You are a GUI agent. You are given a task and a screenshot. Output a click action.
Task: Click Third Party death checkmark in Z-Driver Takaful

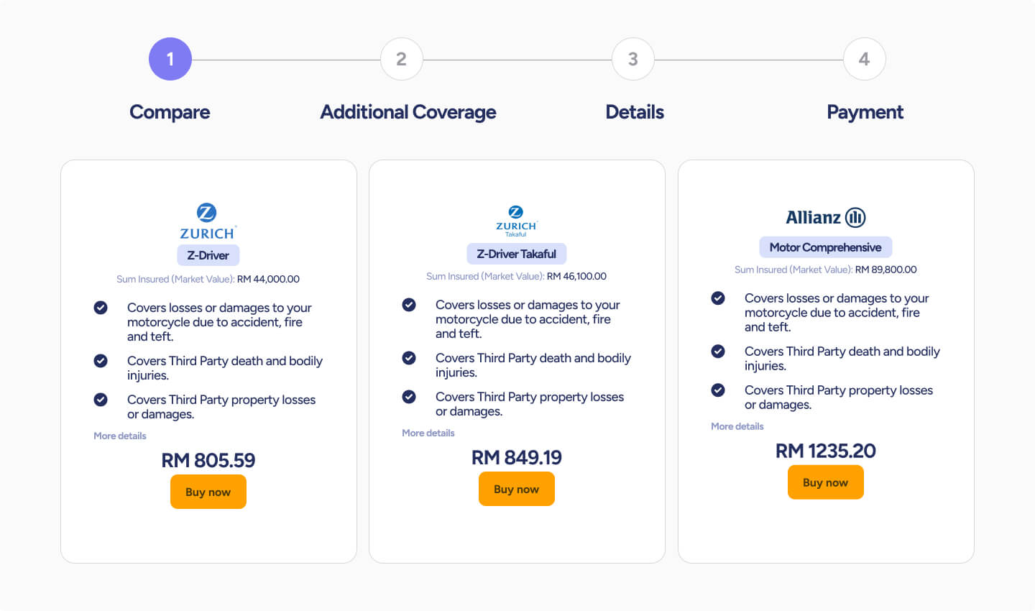pos(409,358)
